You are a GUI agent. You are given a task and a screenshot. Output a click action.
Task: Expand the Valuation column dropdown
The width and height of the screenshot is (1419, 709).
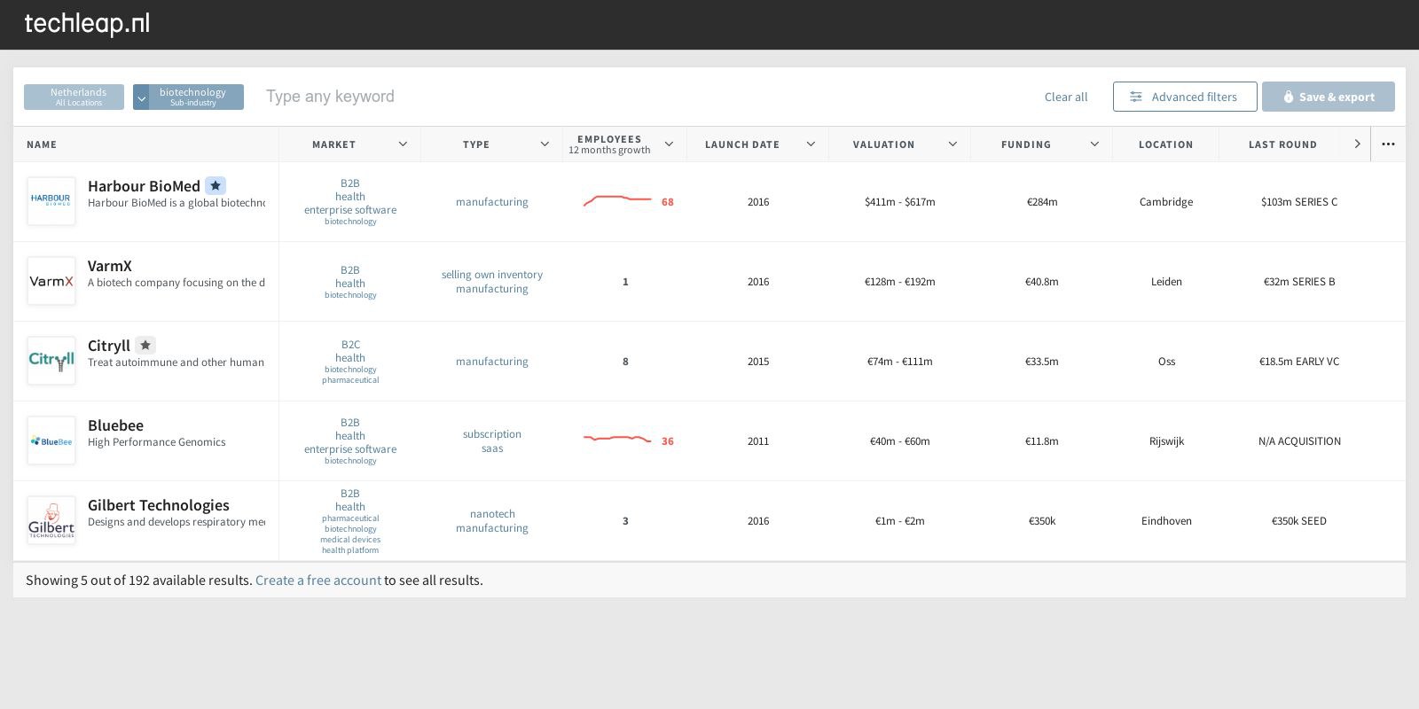pos(953,144)
